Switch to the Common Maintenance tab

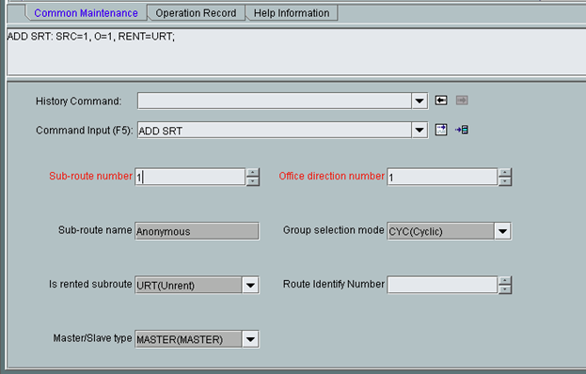[x=86, y=13]
